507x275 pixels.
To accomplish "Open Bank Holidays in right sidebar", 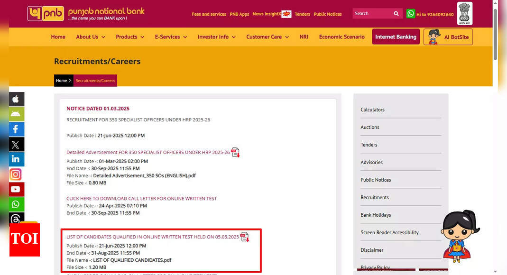I will (x=376, y=215).
